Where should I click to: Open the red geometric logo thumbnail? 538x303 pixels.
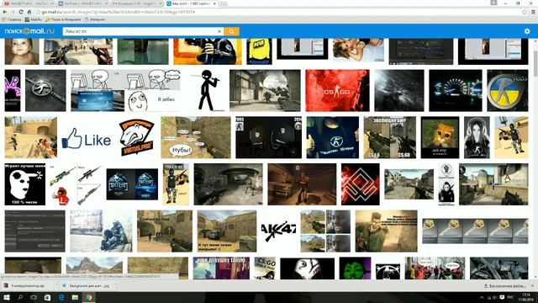coord(361,184)
